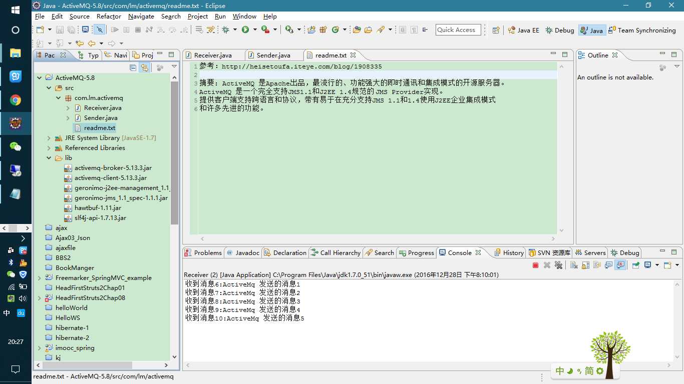Open File Explorer from the taskbar

[x=16, y=53]
